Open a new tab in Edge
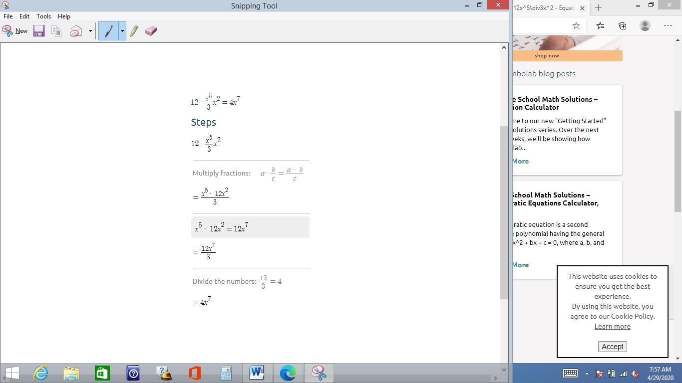682x383 pixels. (x=598, y=7)
